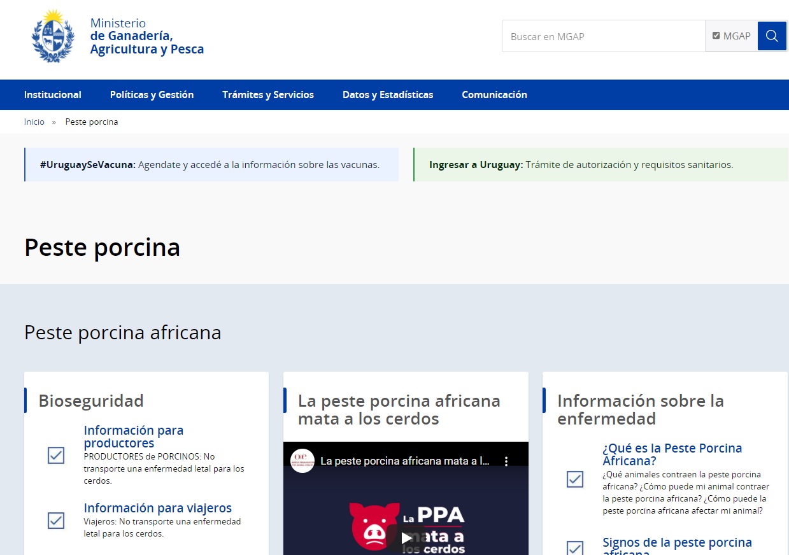Screen dimensions: 789x555
Task: Go to Inicio via breadcrumb
Action: [x=34, y=122]
